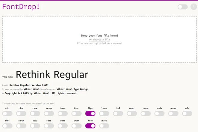
Task: Enable the numr feature toggle
Action: pos(132,113)
